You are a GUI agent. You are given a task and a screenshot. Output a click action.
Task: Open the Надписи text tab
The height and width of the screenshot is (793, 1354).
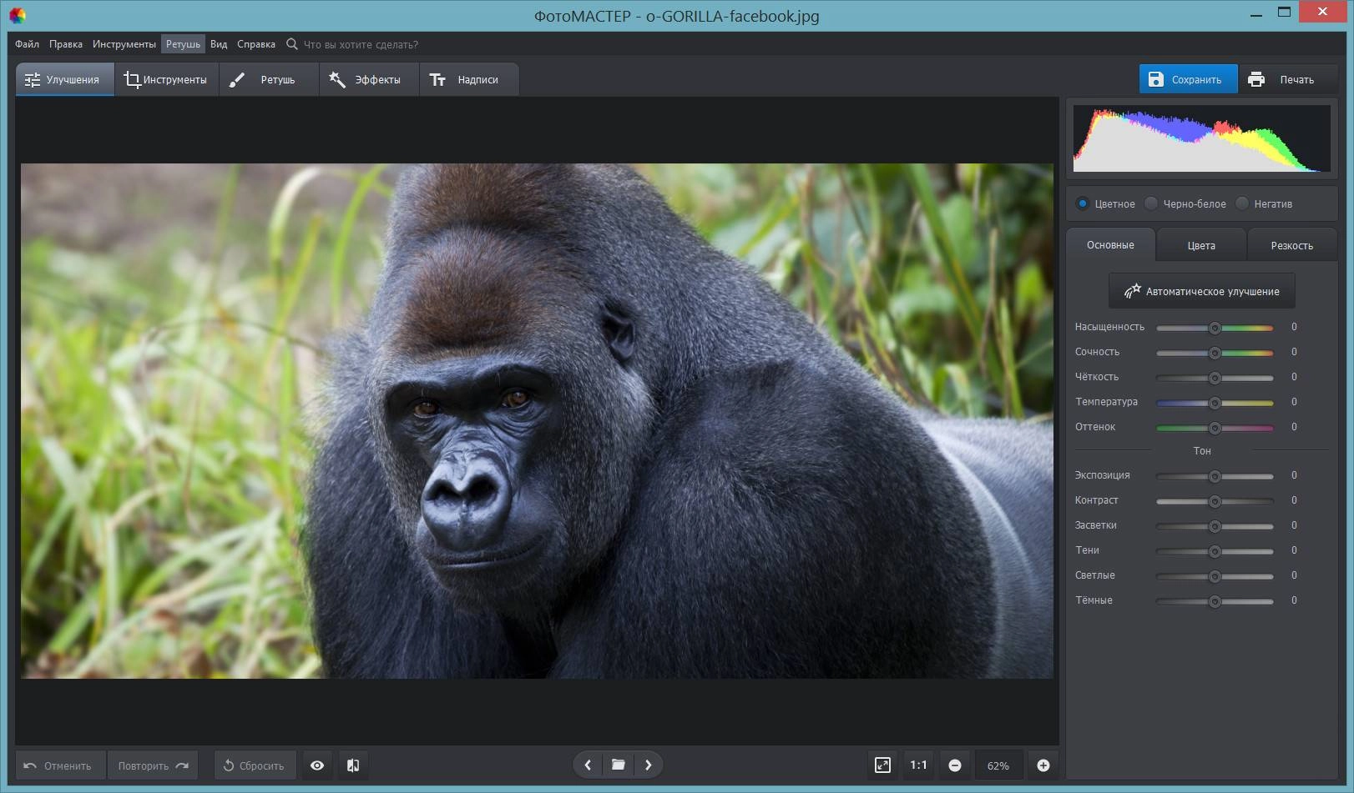(469, 79)
